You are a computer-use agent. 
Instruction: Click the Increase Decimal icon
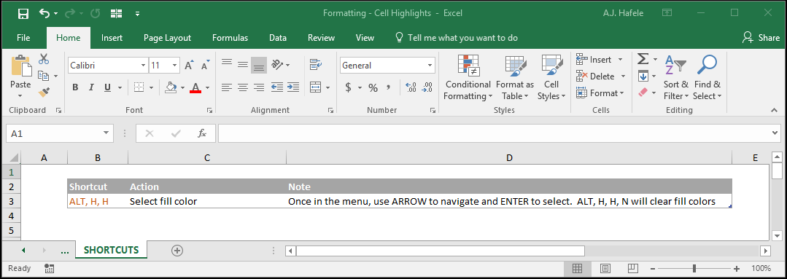coord(411,87)
